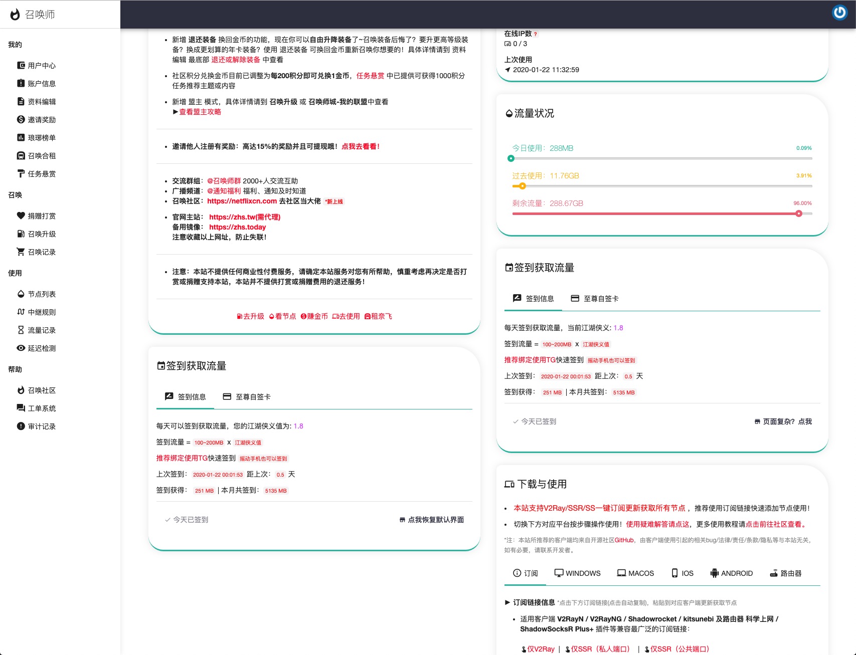This screenshot has width=856, height=655.
Task: Click the 召唤师 flame logo
Action: 16,15
